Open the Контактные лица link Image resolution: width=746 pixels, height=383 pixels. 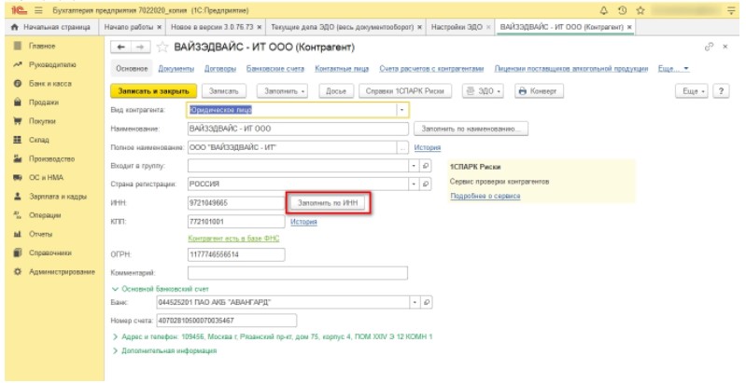tap(342, 69)
